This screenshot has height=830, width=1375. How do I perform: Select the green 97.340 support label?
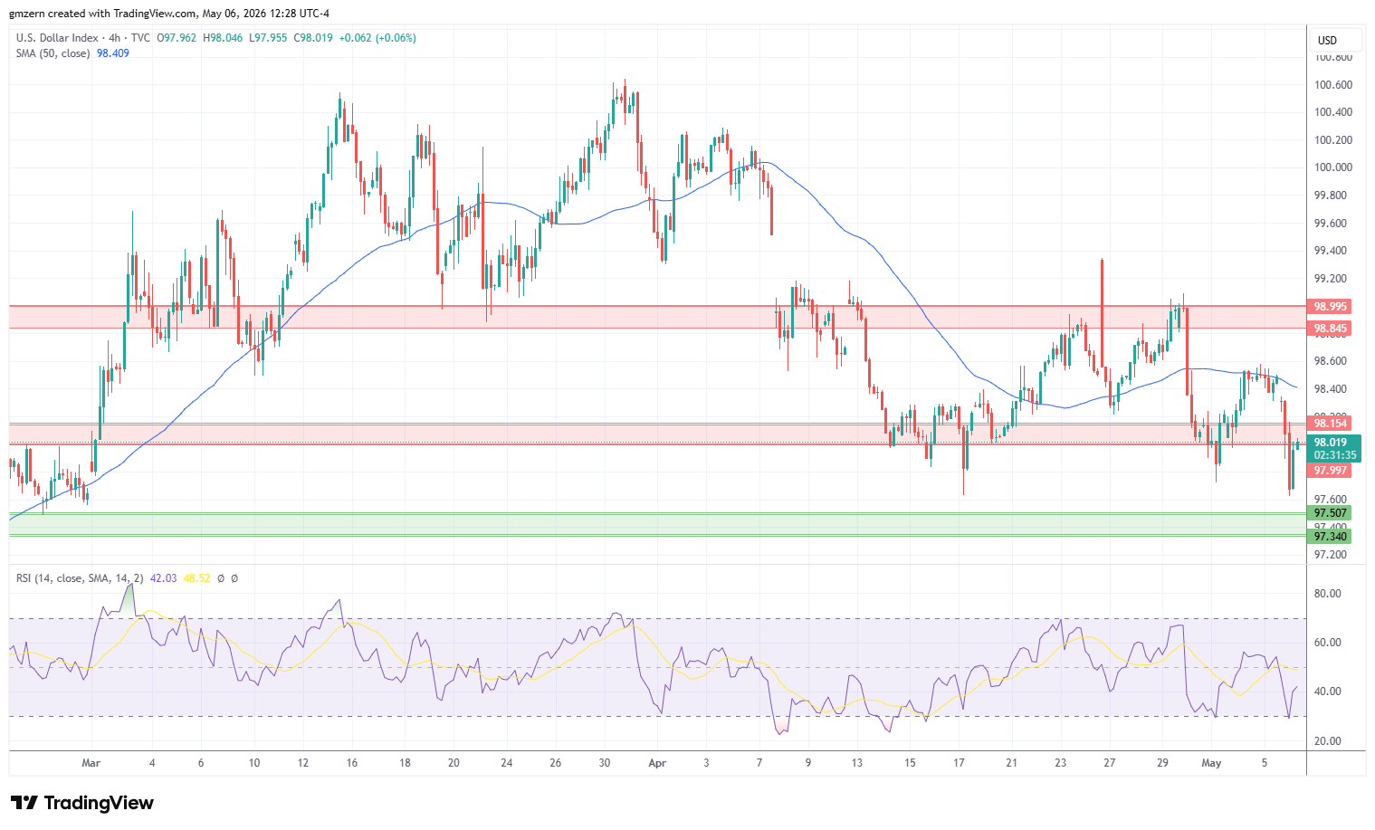[x=1331, y=537]
